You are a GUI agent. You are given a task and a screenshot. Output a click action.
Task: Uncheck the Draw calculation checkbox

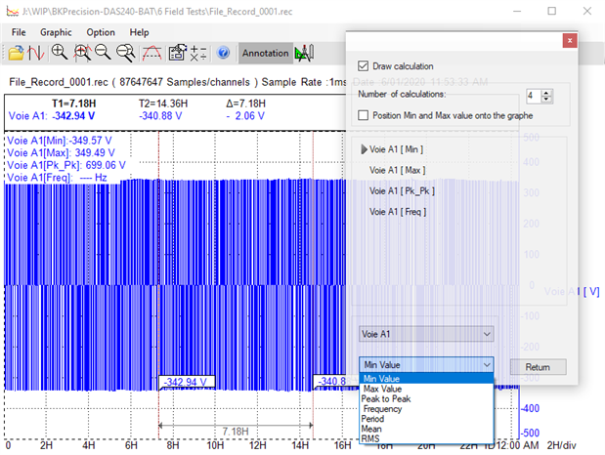[x=364, y=65]
